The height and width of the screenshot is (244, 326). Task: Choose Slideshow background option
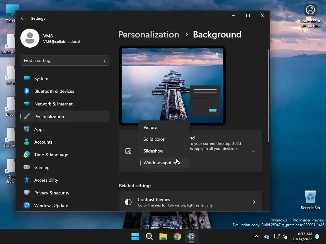164,151
